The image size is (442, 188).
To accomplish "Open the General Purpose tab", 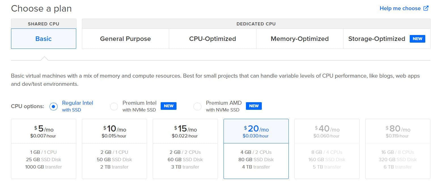I will (x=126, y=39).
